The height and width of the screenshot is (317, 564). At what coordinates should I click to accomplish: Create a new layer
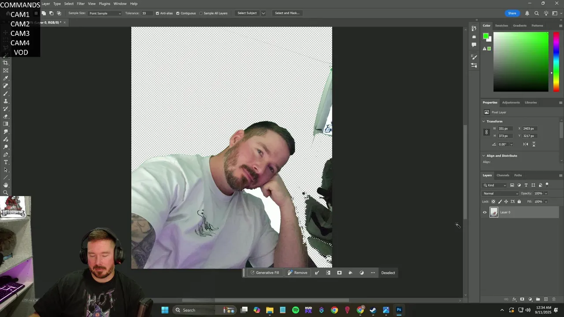[546, 299]
